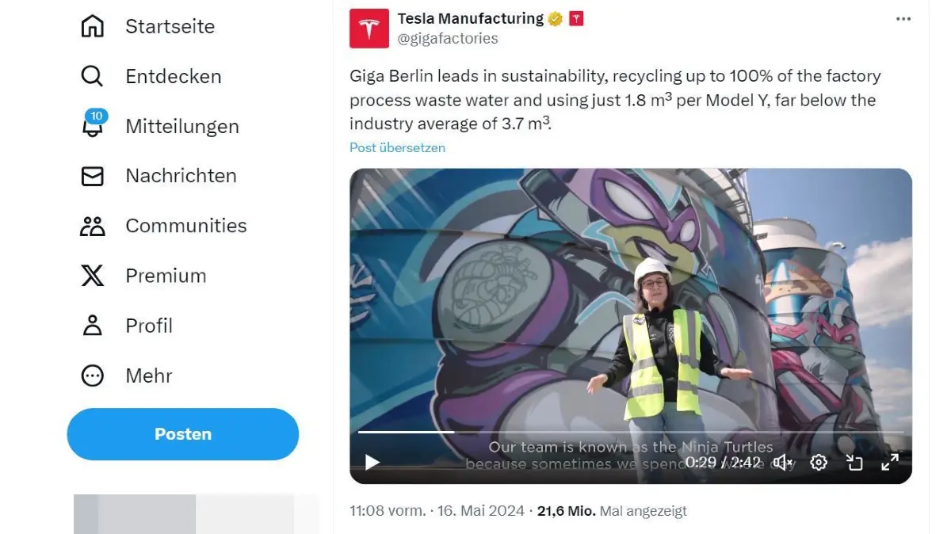Mute the video audio
This screenshot has height=534, width=951.
pos(781,462)
